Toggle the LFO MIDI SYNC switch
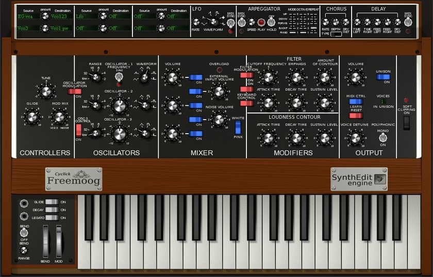This screenshot has height=277, width=433. click(230, 23)
